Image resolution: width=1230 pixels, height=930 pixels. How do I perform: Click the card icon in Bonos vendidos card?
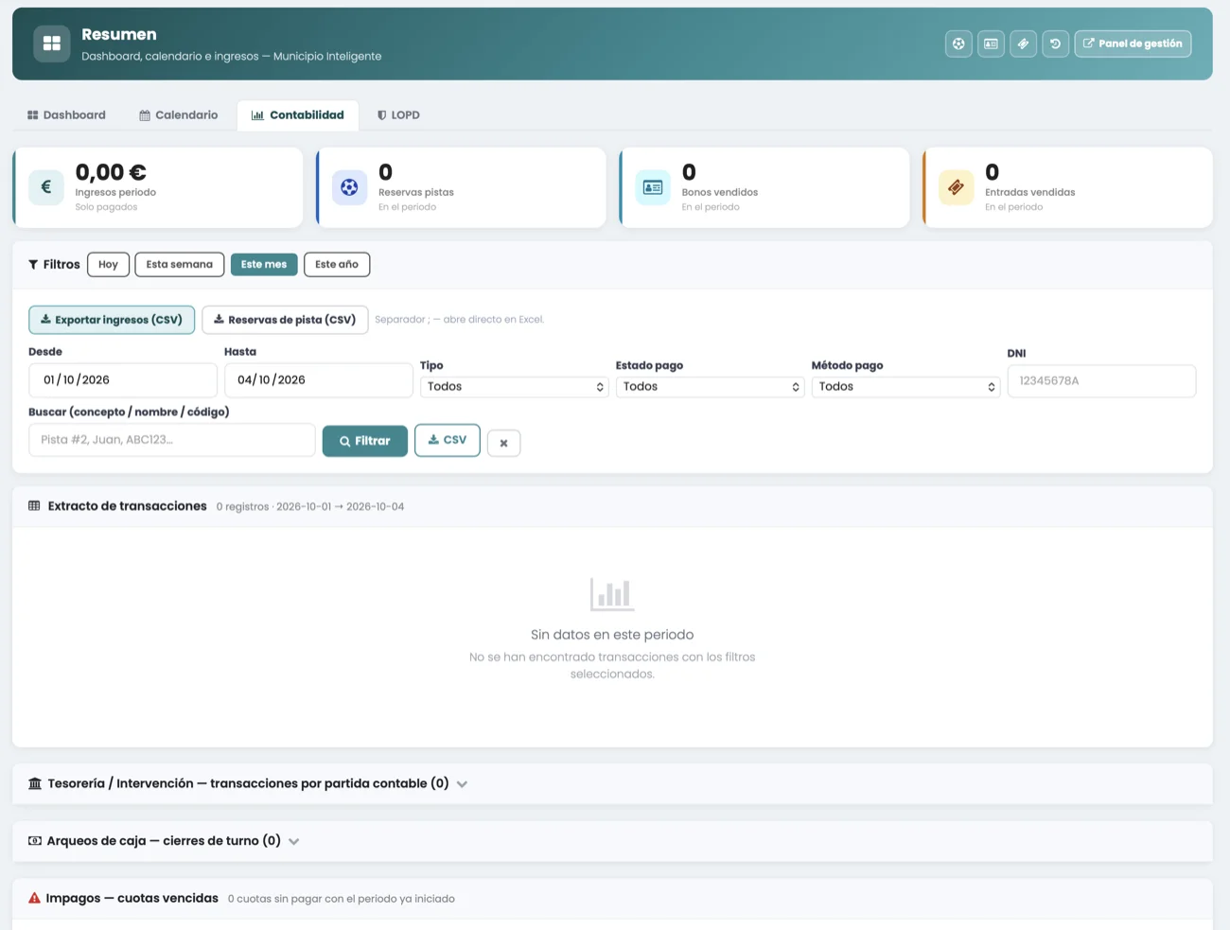tap(653, 187)
